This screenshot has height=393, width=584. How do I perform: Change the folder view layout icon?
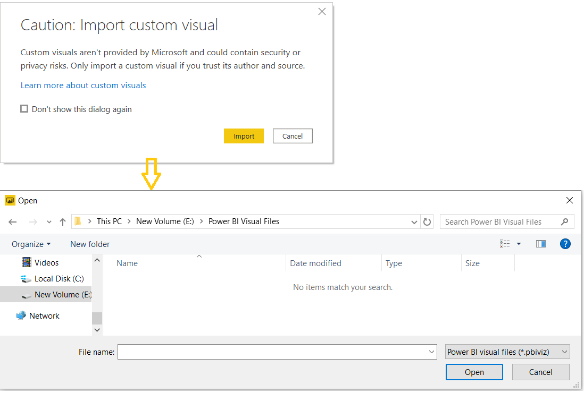504,243
